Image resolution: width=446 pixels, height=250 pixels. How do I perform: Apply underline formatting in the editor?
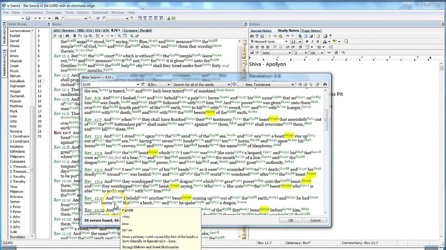[317, 42]
